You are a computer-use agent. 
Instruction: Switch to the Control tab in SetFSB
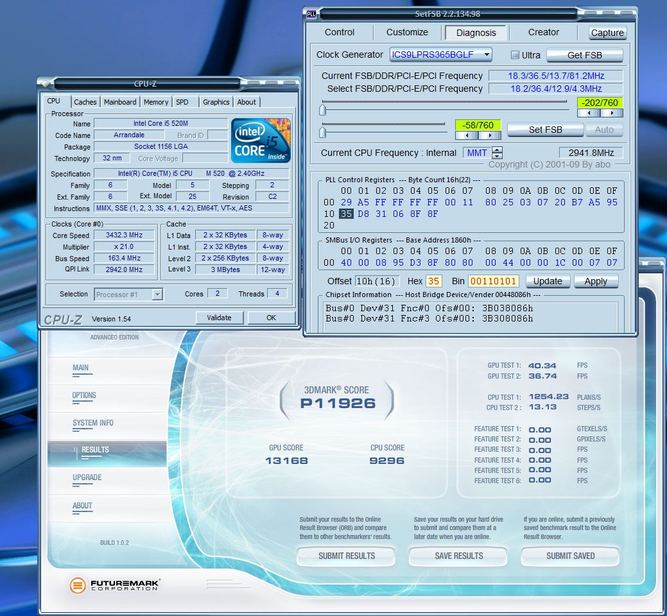tap(340, 32)
